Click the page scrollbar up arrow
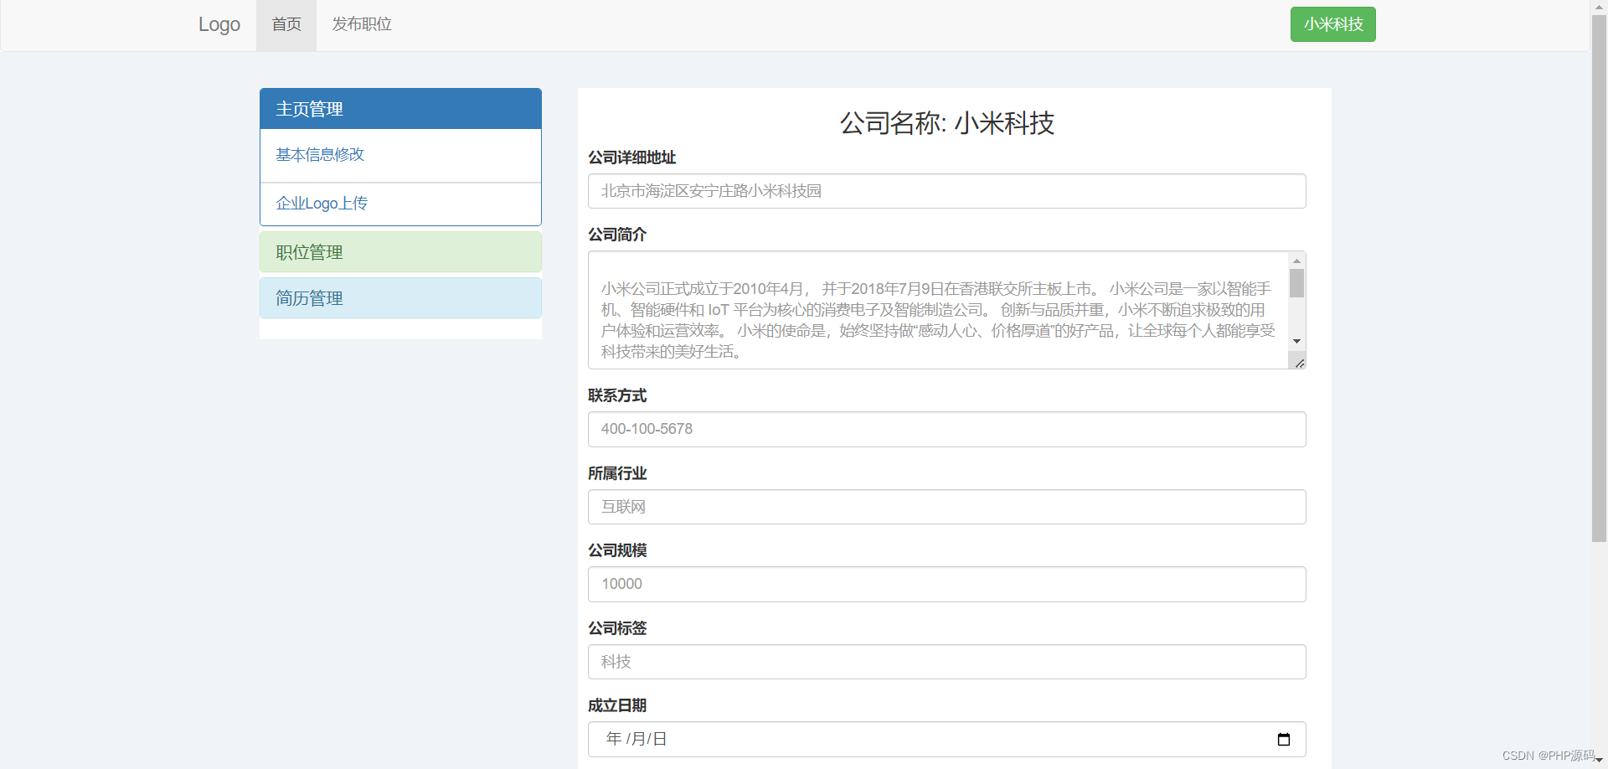 point(1599,7)
